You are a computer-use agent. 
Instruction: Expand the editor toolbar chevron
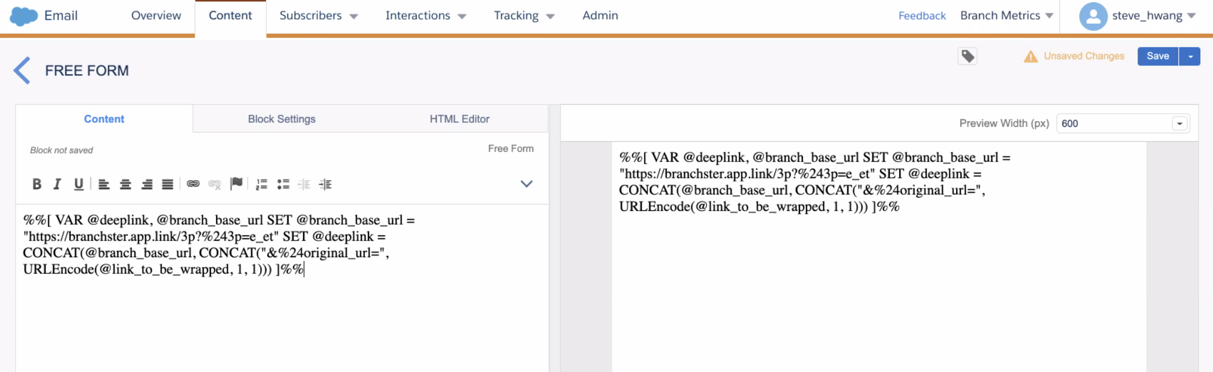pos(526,184)
